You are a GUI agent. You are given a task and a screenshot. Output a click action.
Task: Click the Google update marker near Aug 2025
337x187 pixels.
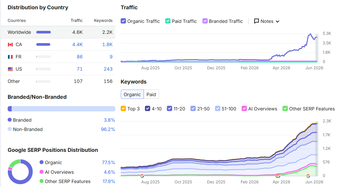point(142,176)
